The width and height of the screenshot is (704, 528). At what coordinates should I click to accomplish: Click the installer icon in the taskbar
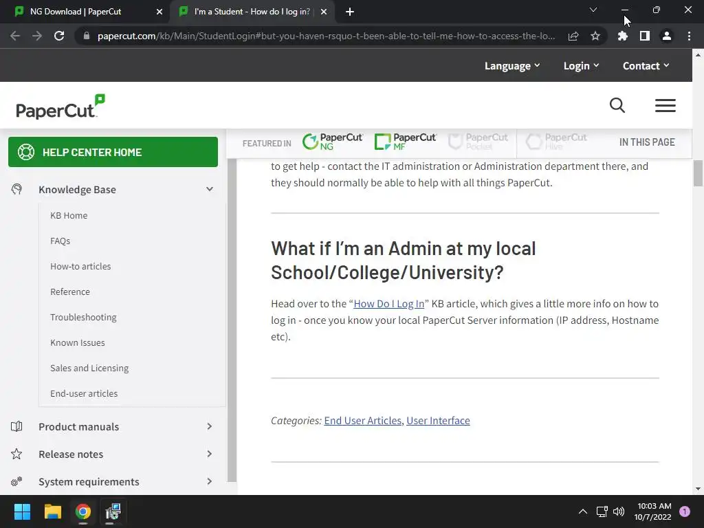tap(113, 511)
